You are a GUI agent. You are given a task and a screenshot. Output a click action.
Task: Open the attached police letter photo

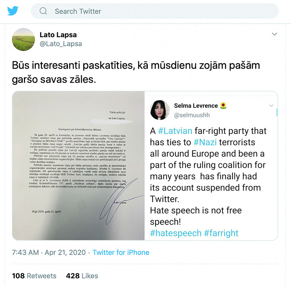pos(79,165)
